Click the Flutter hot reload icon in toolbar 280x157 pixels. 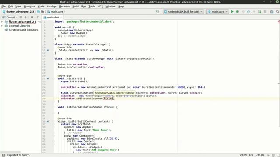point(254,12)
